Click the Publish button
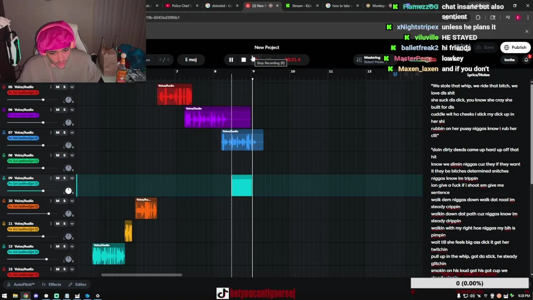The height and width of the screenshot is (300, 533). coord(515,47)
